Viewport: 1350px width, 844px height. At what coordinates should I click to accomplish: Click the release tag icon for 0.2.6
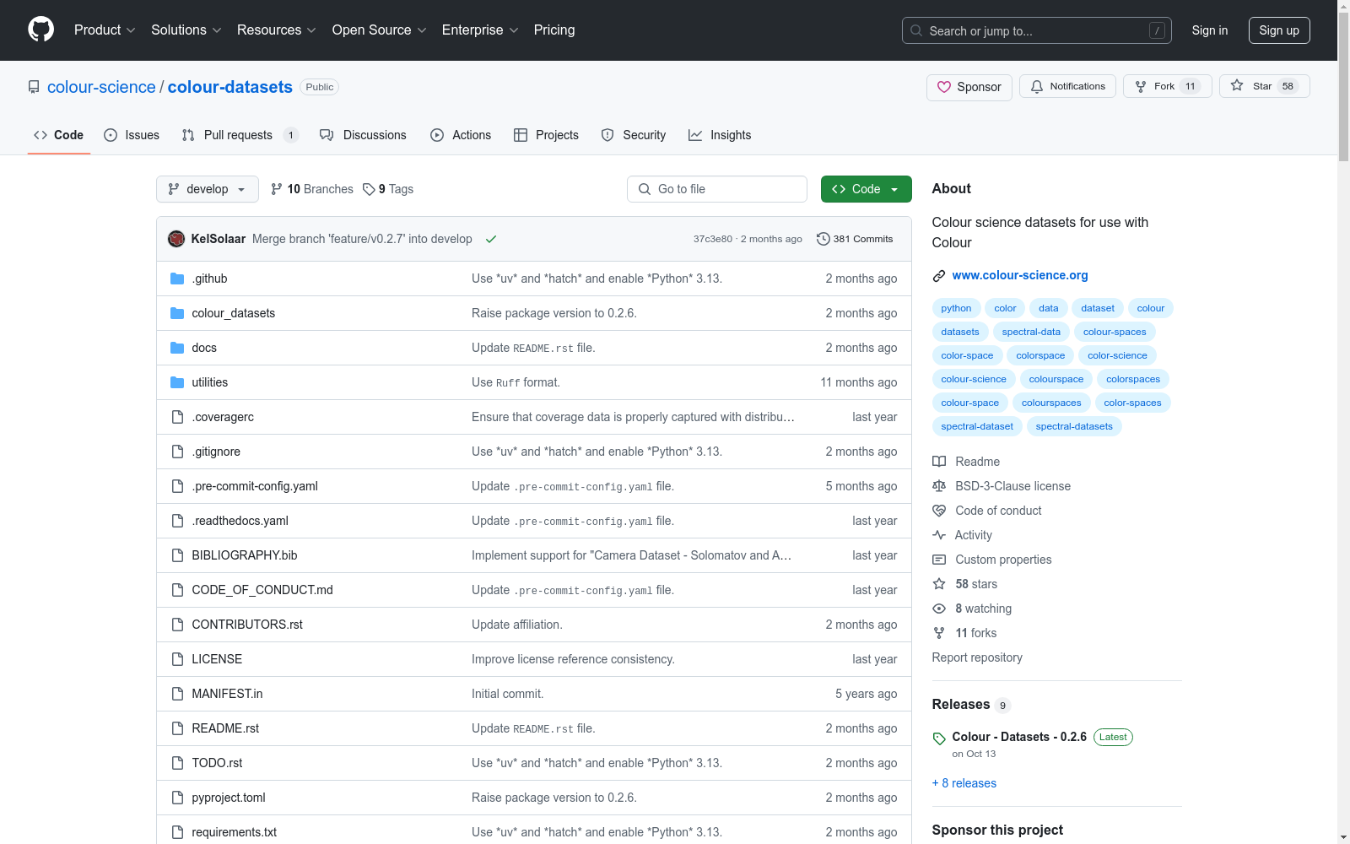[939, 738]
